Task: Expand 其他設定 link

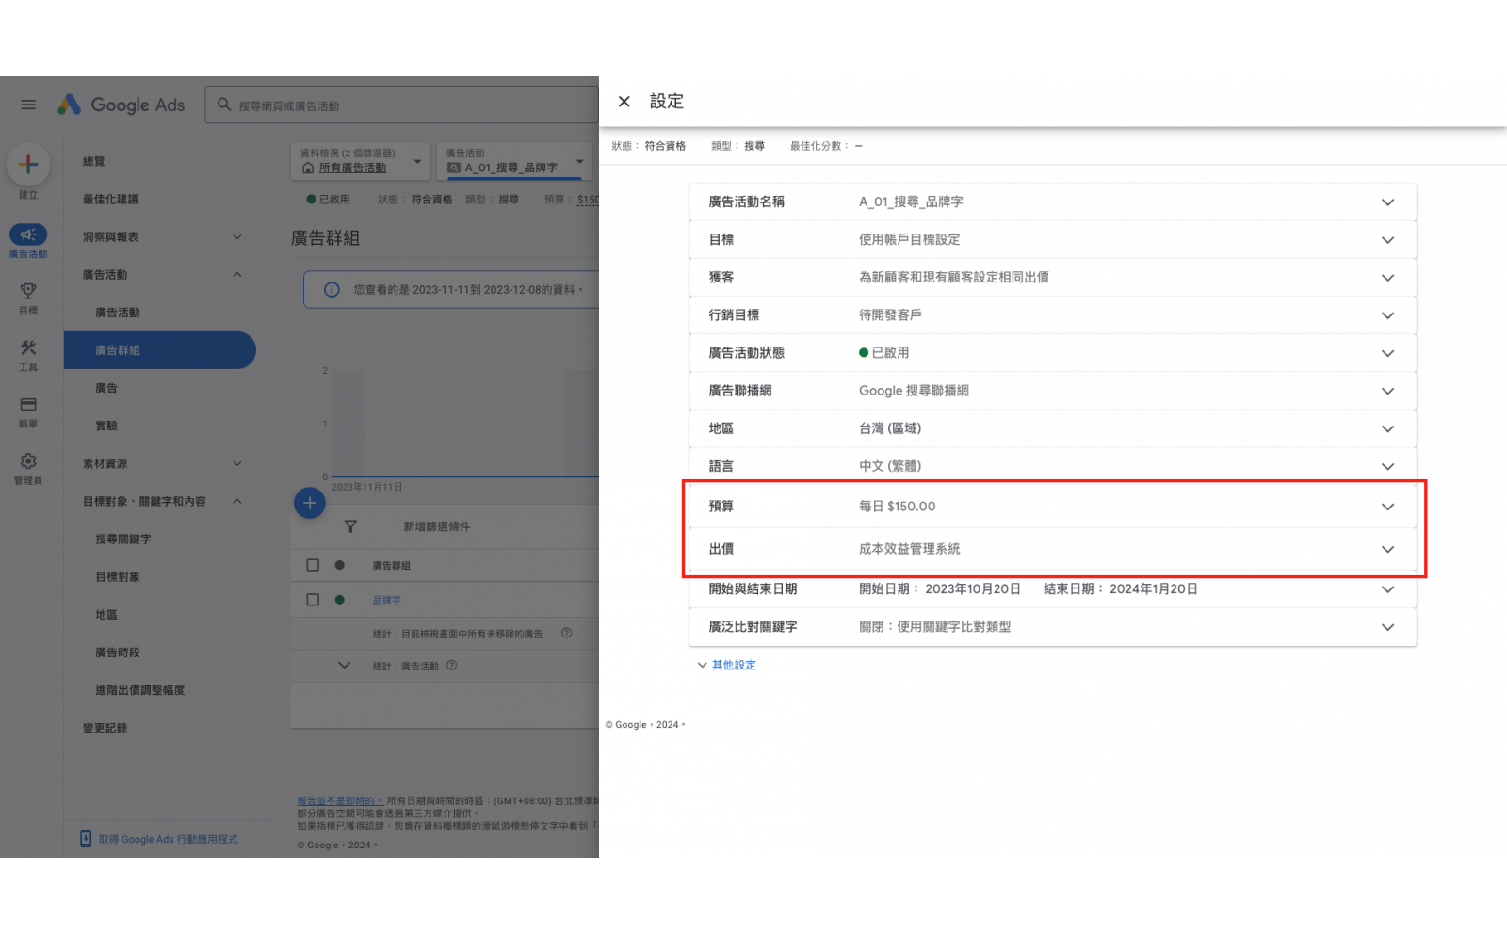Action: [x=726, y=665]
